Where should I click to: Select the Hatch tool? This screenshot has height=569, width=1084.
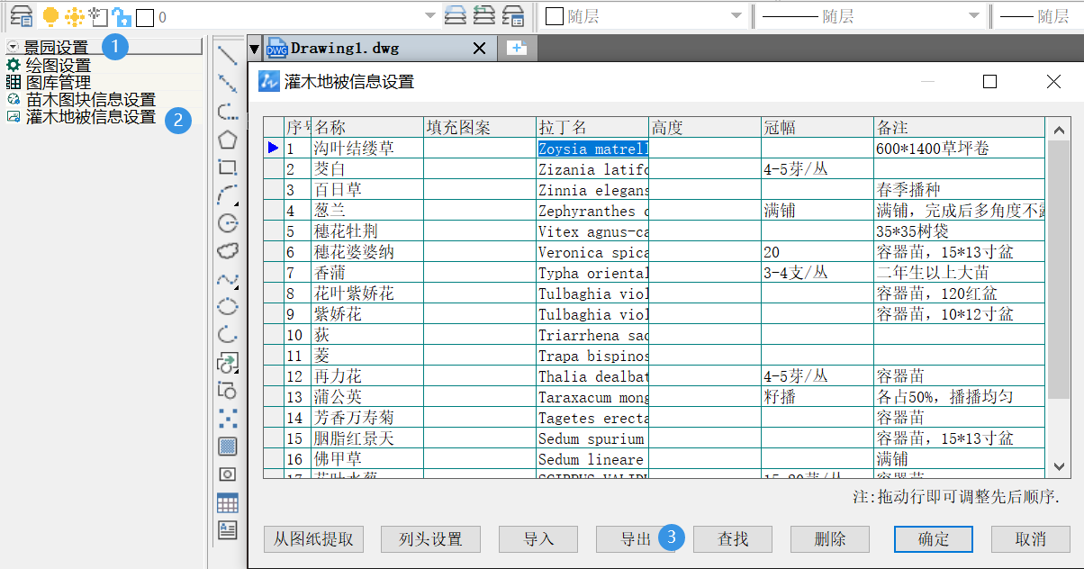pyautogui.click(x=228, y=447)
